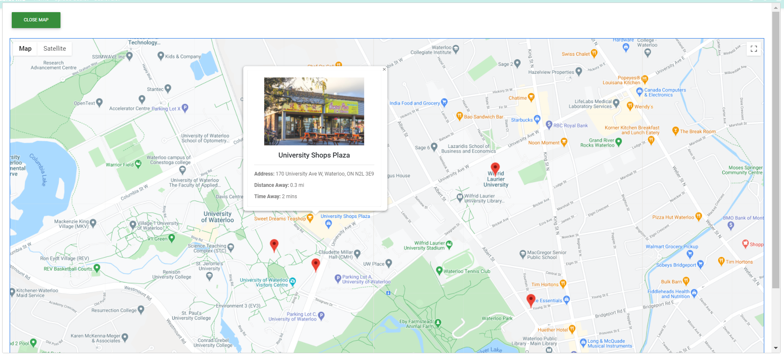Screen dimensions: 784x357
Task: Click the Wendy's restaurant pin
Action: click(630, 106)
